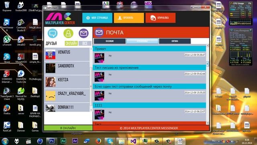The width and height of the screenshot is (257, 145).
Task: Click the purple envelope icon above friends list
Action: point(84,33)
